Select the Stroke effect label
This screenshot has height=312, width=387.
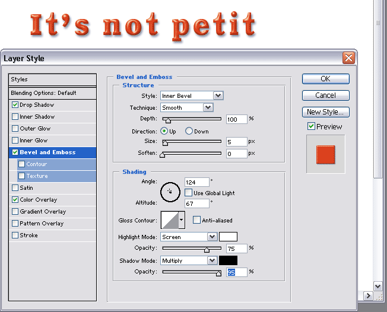(x=28, y=235)
